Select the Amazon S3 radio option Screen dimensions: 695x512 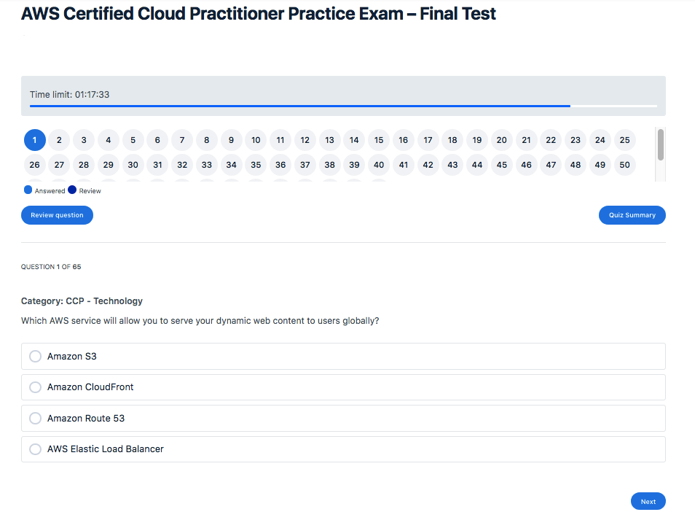tap(35, 357)
